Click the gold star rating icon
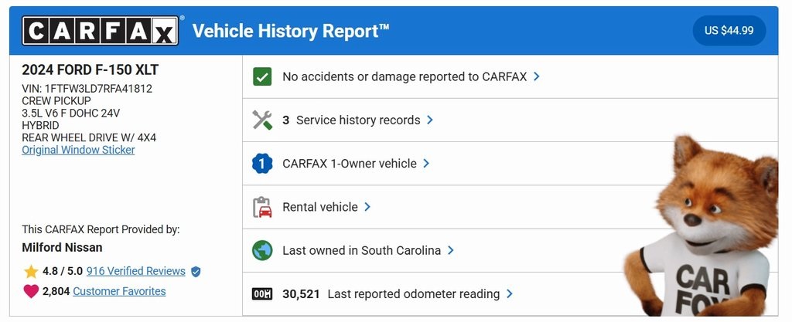This screenshot has width=792, height=322. [x=31, y=271]
